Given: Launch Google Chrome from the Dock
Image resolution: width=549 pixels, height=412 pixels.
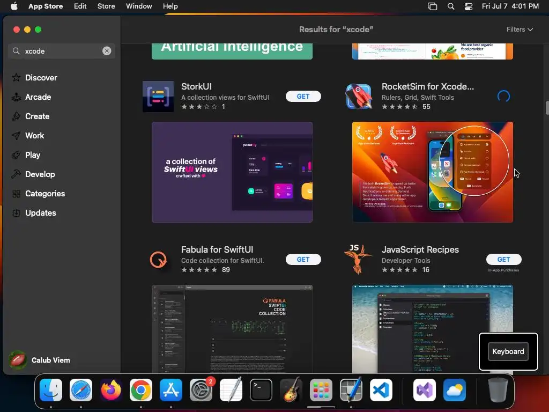Looking at the screenshot, I should tap(141, 390).
